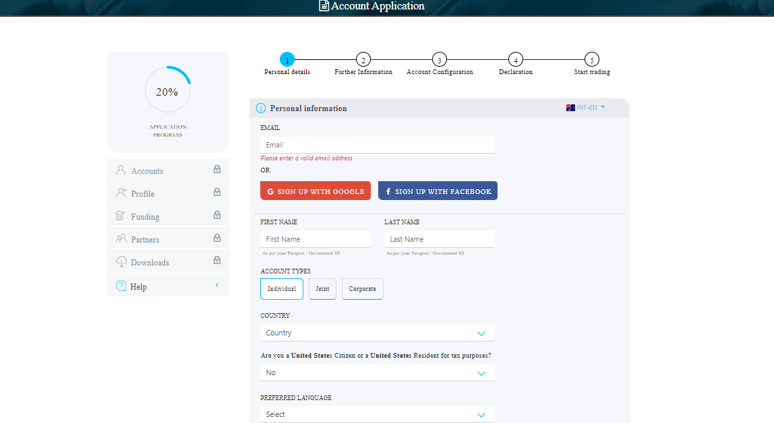Viewport: 774px width, 423px height.
Task: Click the Help question mark icon
Action: [121, 286]
